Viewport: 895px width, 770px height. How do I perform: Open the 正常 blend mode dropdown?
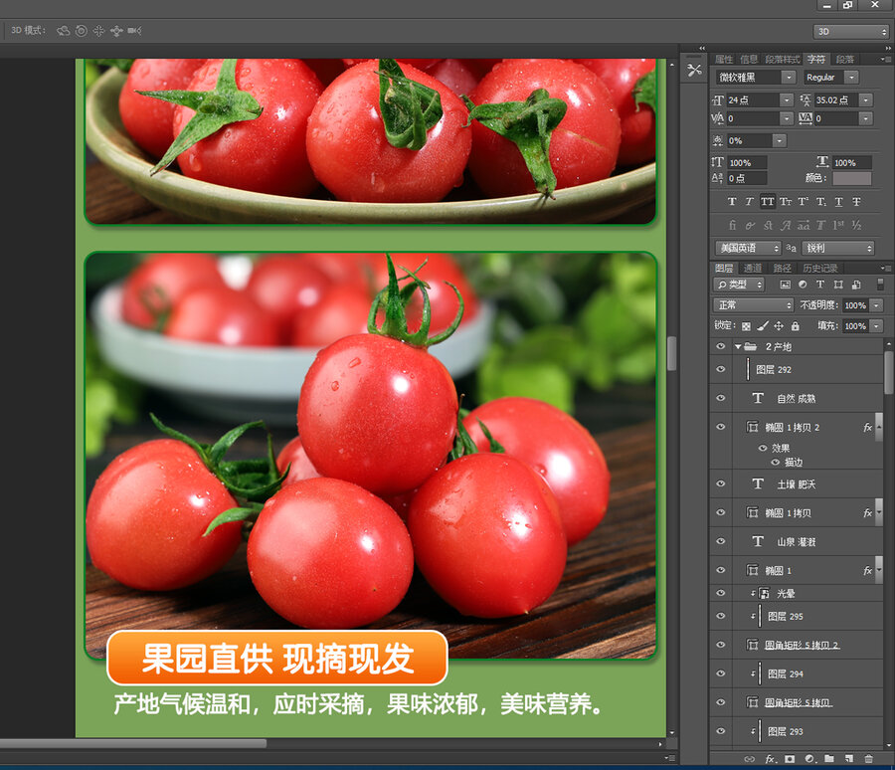click(x=754, y=305)
